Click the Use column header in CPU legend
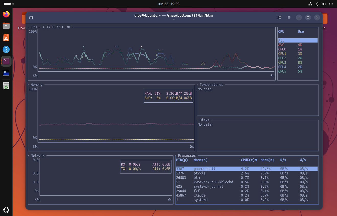Viewport: 337px width, 216px height. tap(301, 31)
